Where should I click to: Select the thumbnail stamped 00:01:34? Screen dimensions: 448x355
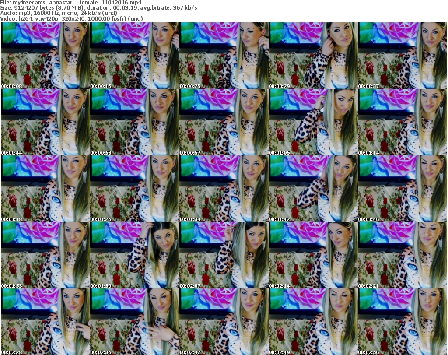point(224,189)
